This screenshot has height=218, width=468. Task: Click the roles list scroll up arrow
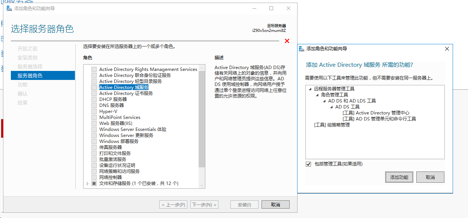tap(202, 68)
